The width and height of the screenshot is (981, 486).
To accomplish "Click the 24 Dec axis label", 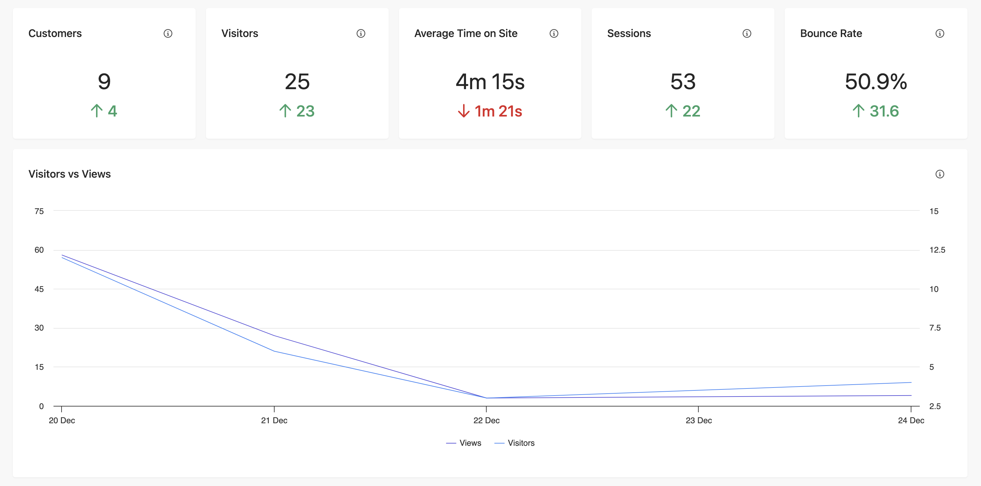I will pos(911,420).
